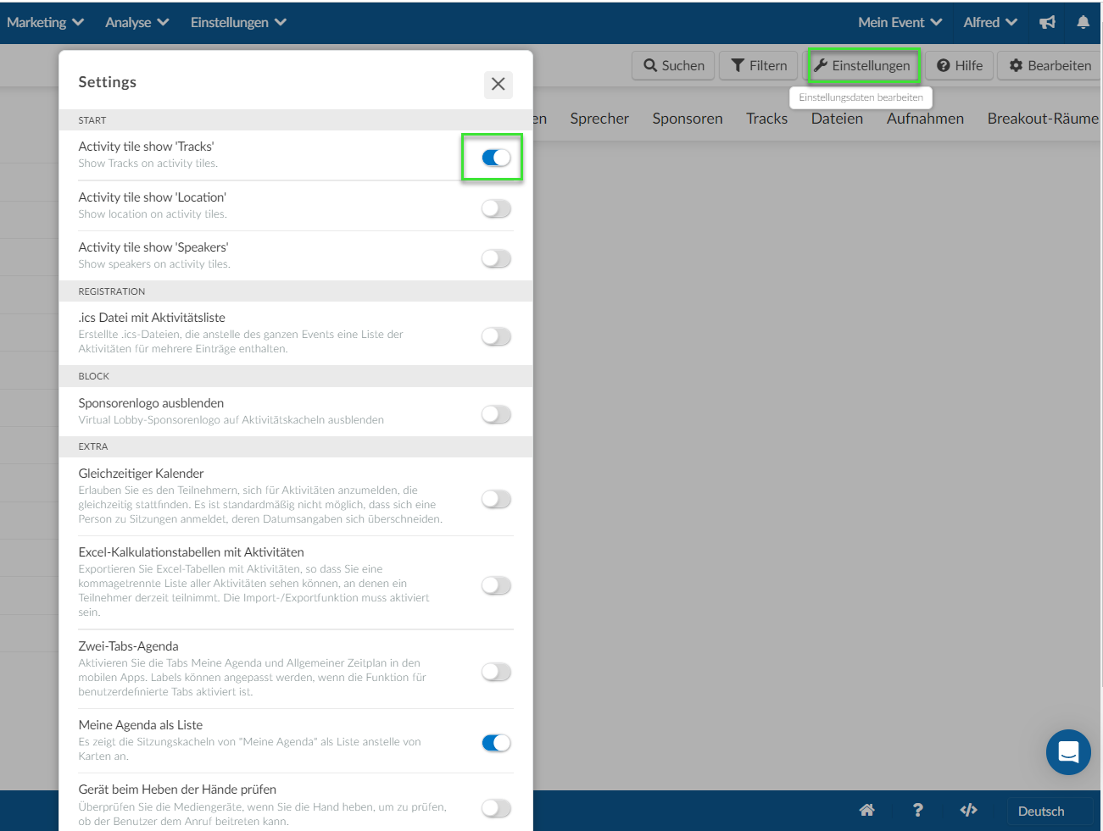1103x831 pixels.
Task: Expand the Analyse menu
Action: [x=136, y=23]
